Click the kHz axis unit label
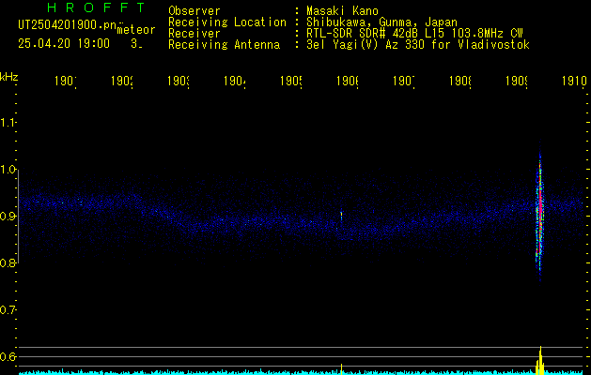 [8, 77]
